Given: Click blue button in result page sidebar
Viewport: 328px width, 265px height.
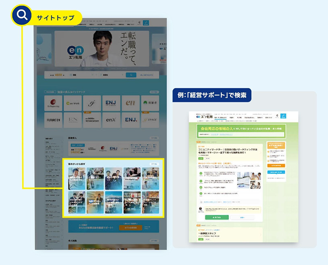Looking at the screenshot, I should point(276,172).
